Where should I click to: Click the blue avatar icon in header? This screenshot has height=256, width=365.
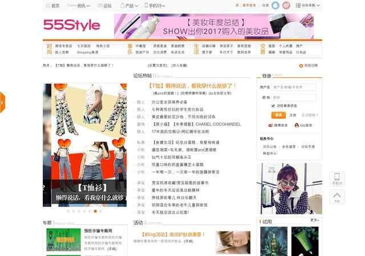[275, 6]
